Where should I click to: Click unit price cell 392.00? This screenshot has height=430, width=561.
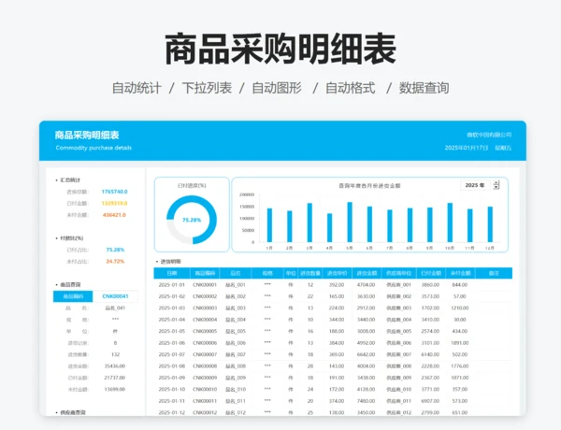tap(337, 285)
